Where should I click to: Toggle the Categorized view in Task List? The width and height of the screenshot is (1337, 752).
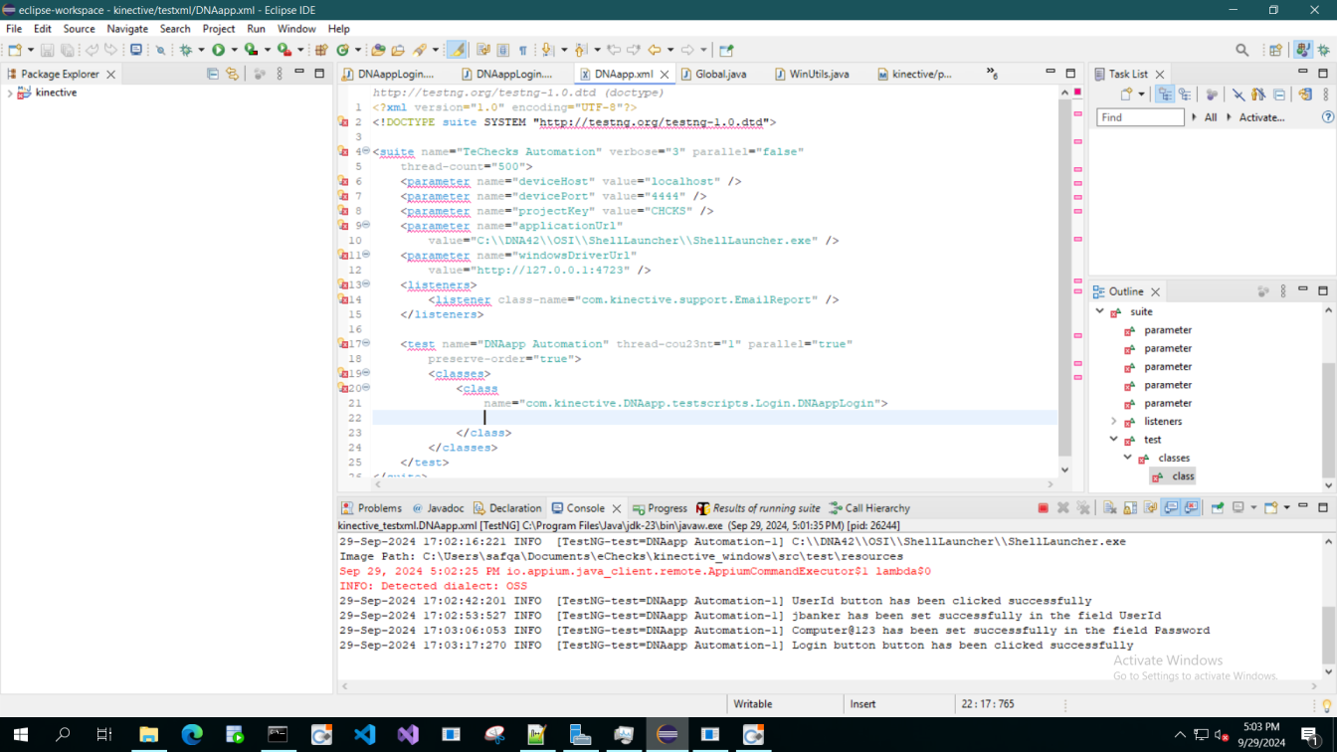coord(1166,94)
